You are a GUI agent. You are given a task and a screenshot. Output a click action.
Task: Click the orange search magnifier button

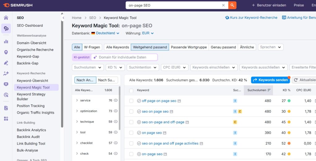pos(232,6)
